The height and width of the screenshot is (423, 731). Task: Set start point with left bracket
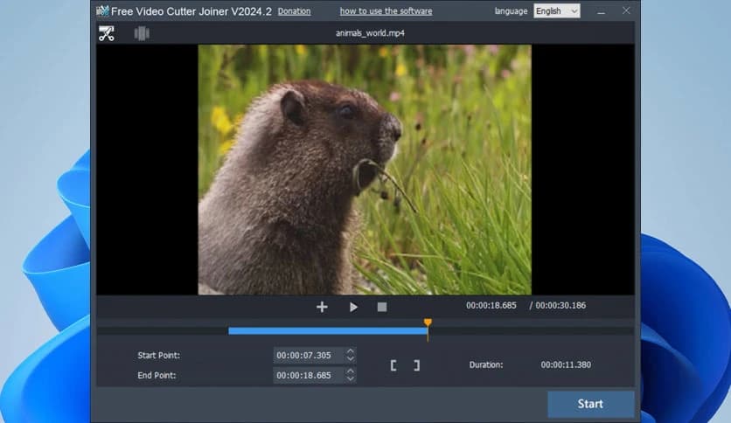pyautogui.click(x=393, y=365)
